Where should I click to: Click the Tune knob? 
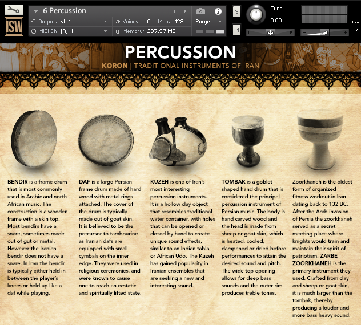pyautogui.click(x=256, y=14)
